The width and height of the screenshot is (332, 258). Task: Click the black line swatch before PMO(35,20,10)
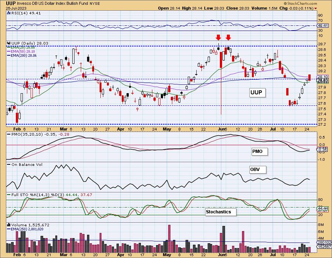click(x=9, y=134)
